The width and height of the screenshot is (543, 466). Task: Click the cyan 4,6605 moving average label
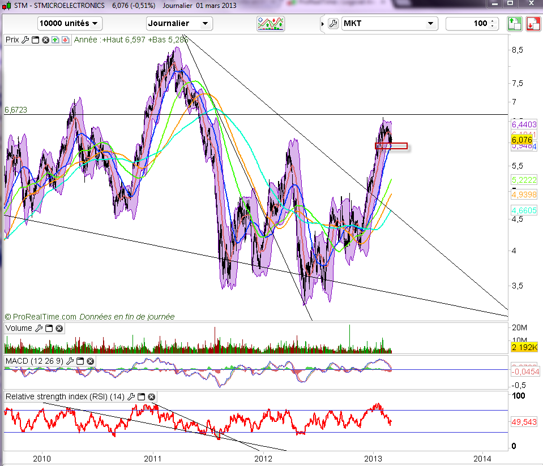tap(524, 210)
